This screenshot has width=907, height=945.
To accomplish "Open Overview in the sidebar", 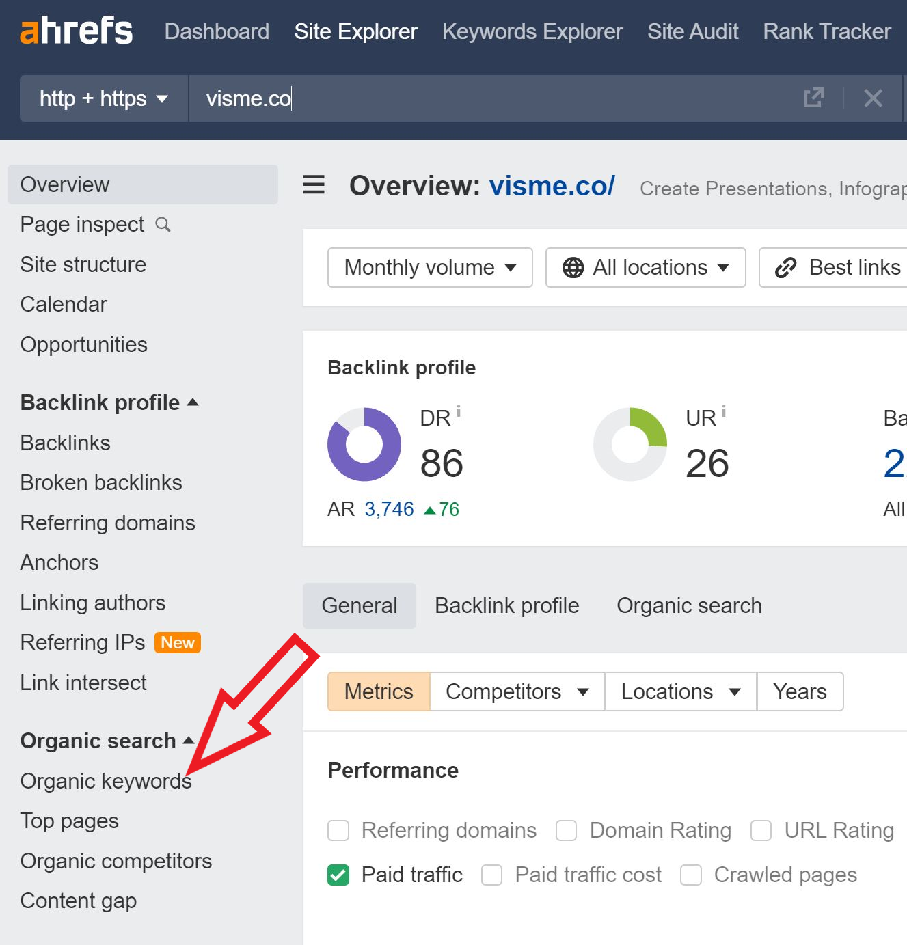I will click(x=143, y=184).
